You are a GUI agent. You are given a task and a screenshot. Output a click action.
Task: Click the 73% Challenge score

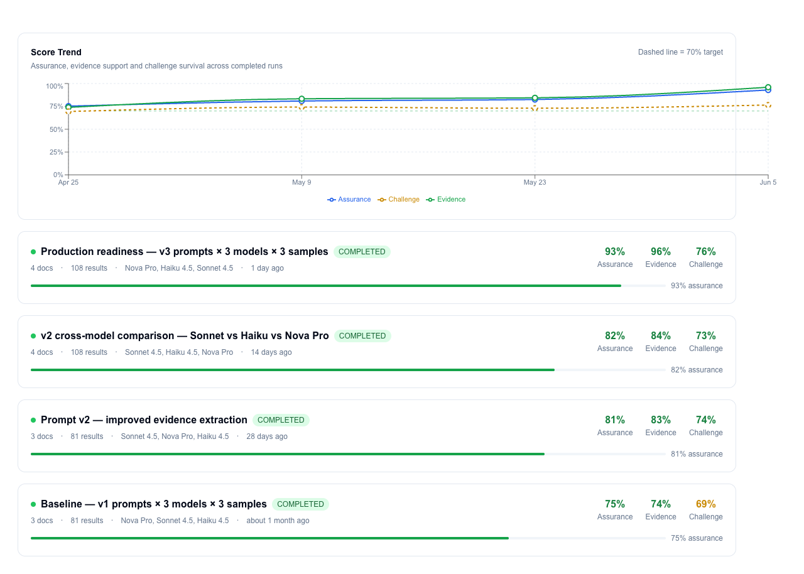click(x=706, y=336)
